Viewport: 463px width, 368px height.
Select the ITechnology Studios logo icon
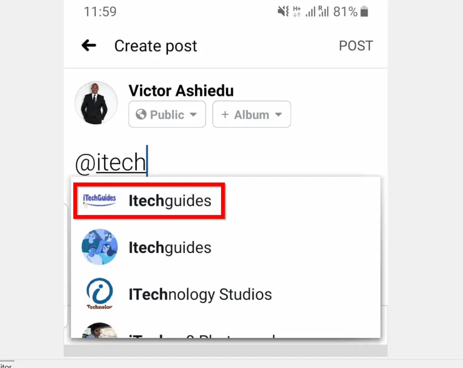[100, 294]
